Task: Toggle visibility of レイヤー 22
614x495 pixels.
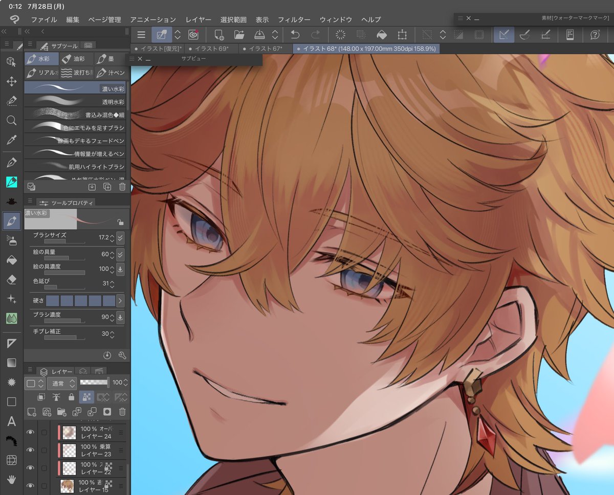Action: tap(31, 468)
